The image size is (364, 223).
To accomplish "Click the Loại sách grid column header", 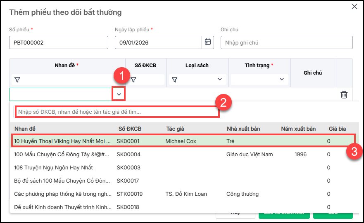I will click(197, 66).
